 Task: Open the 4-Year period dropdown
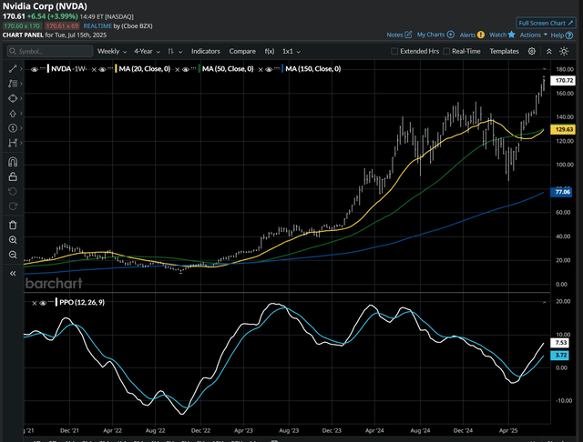[147, 51]
